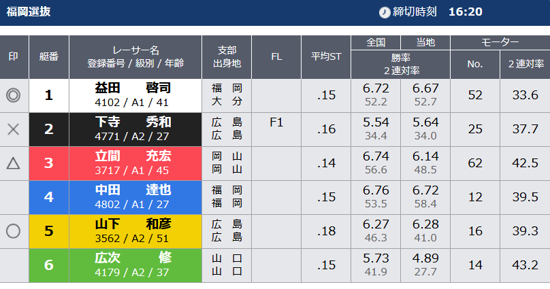Click the F1 flag for boat 2

(x=276, y=122)
